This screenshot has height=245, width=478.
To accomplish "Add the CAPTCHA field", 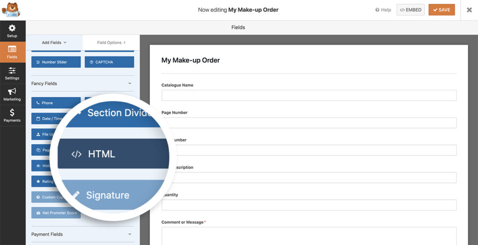I will (109, 62).
